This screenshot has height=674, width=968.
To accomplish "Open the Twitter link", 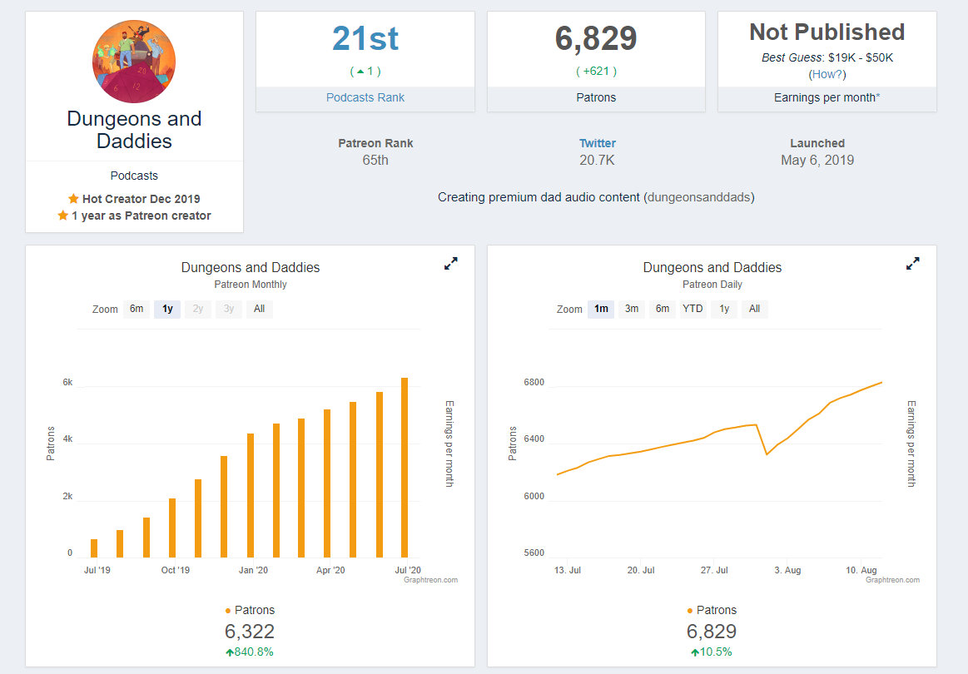I will [x=597, y=143].
